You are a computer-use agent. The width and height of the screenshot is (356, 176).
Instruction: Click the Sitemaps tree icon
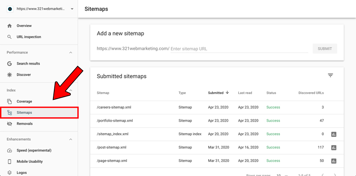(9, 113)
